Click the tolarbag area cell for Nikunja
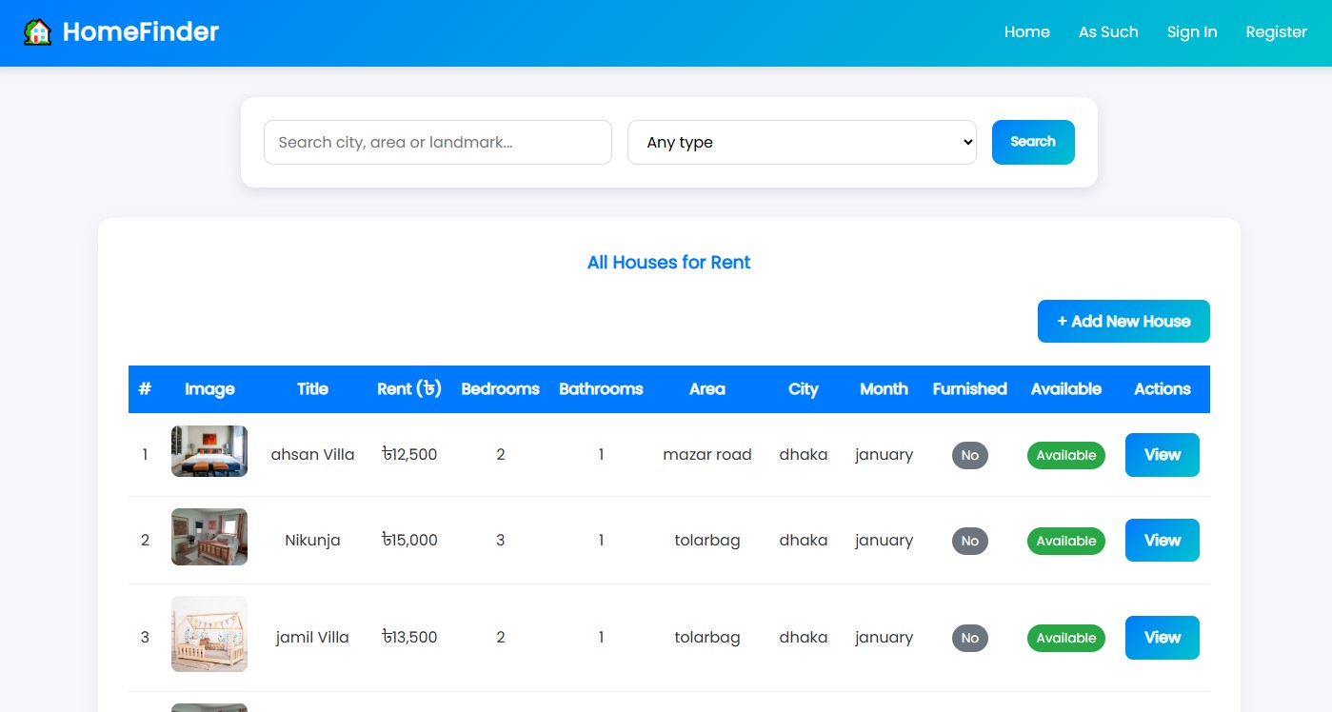 (x=707, y=541)
